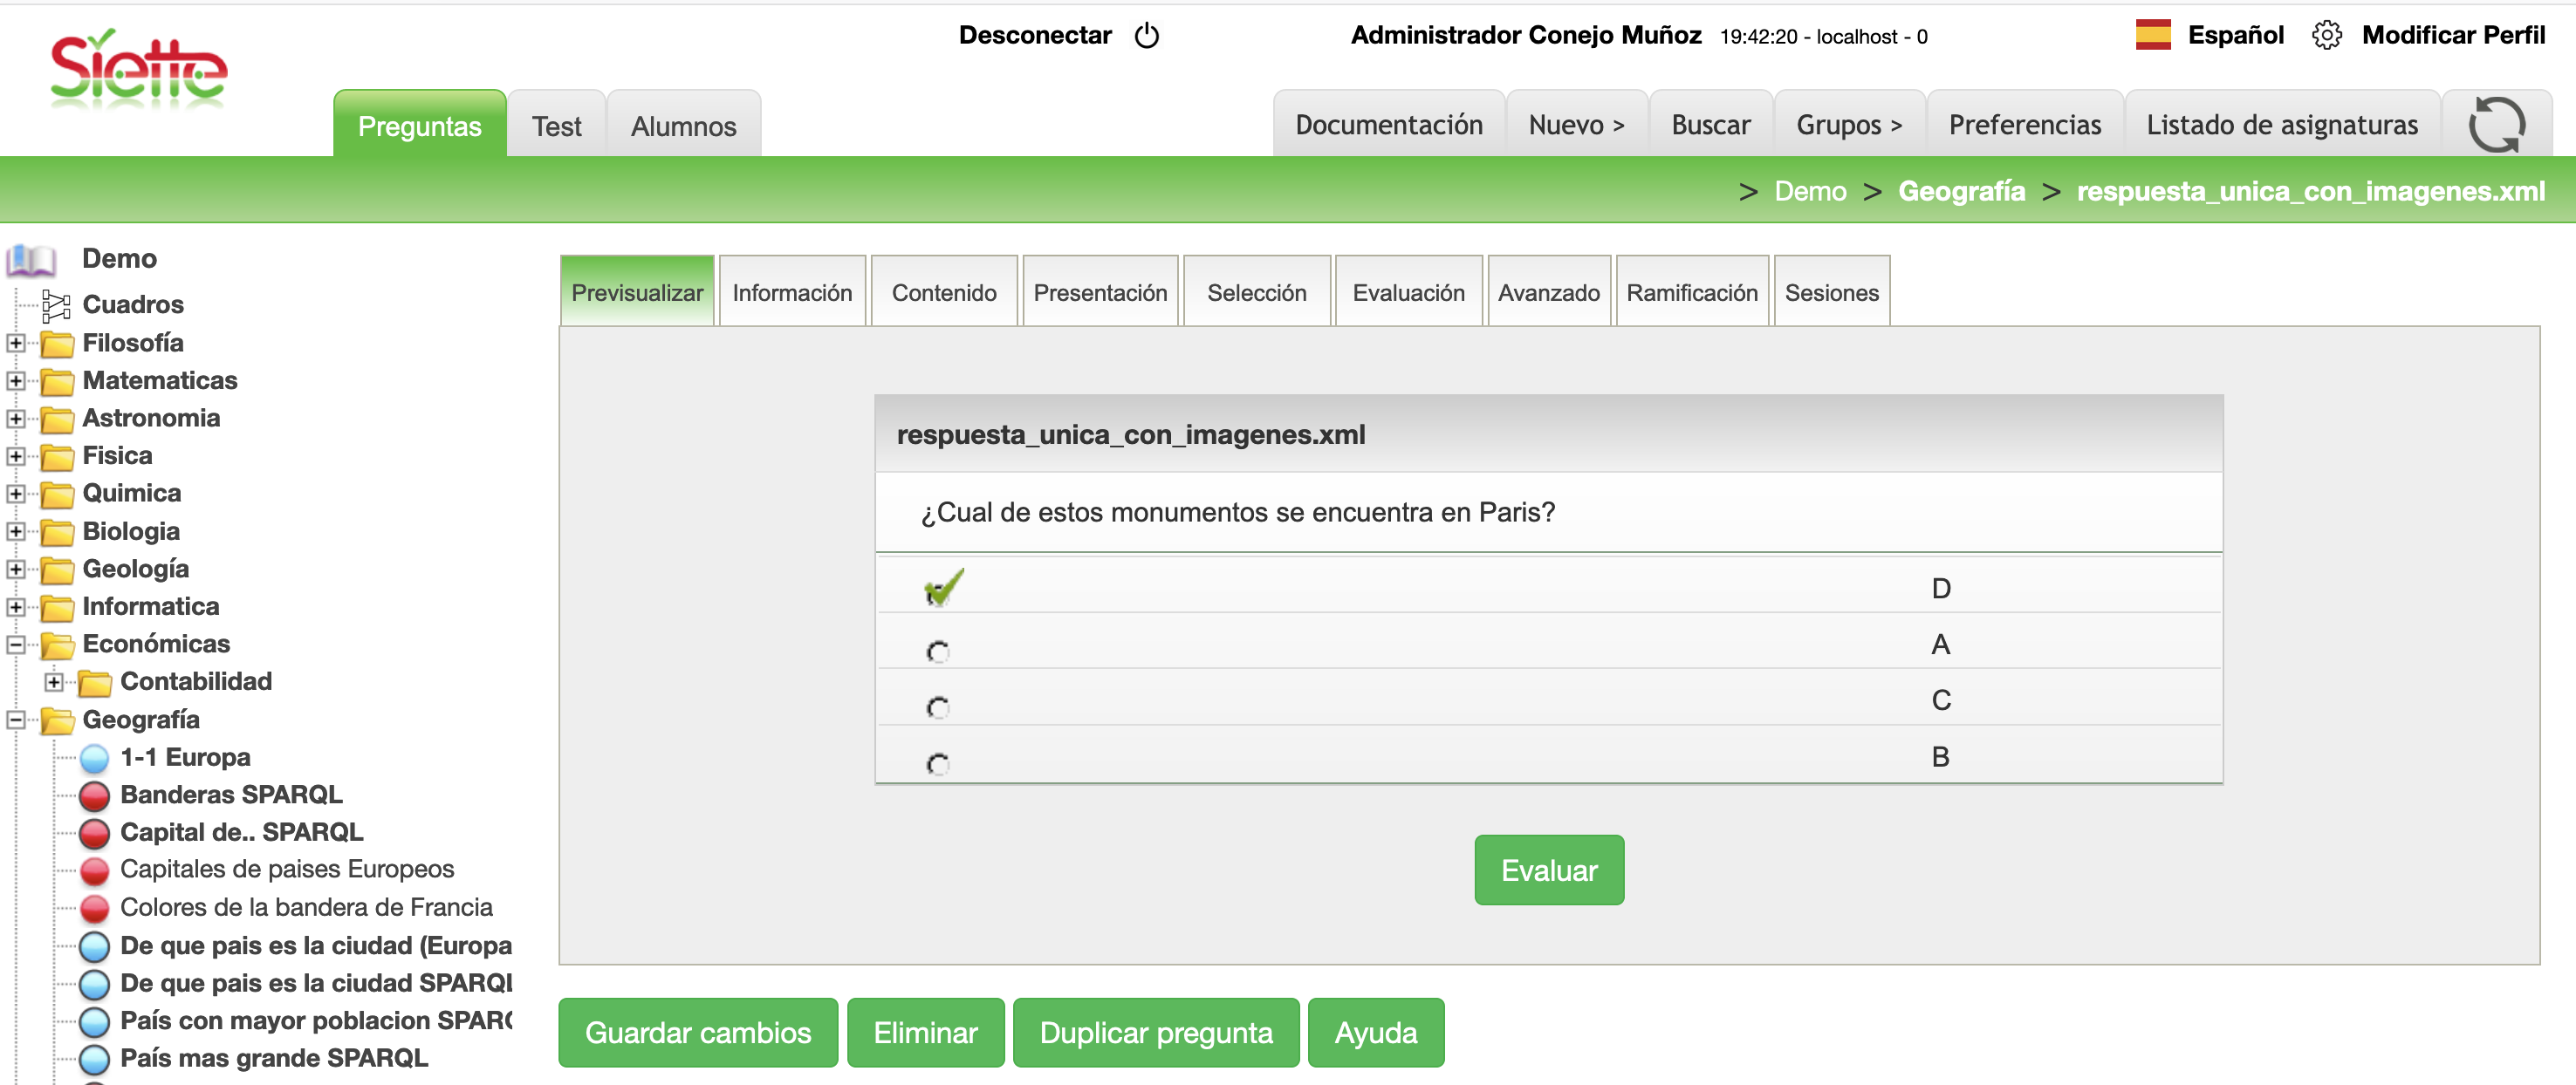Click the power icon next to Desconectar

tap(1146, 36)
